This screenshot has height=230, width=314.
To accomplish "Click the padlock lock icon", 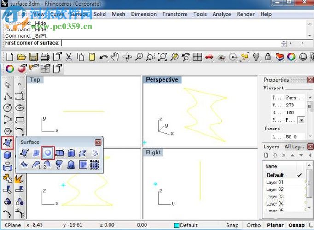I will [x=268, y=57].
